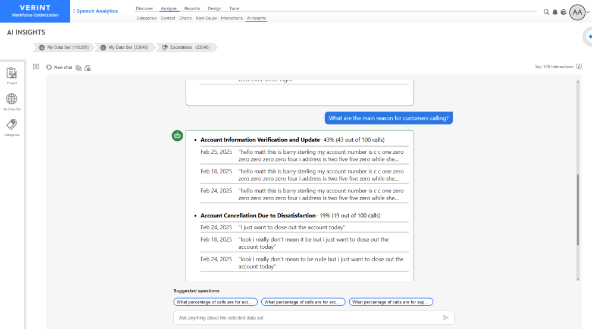Click the save chat icon
592x329 pixels.
click(x=87, y=68)
